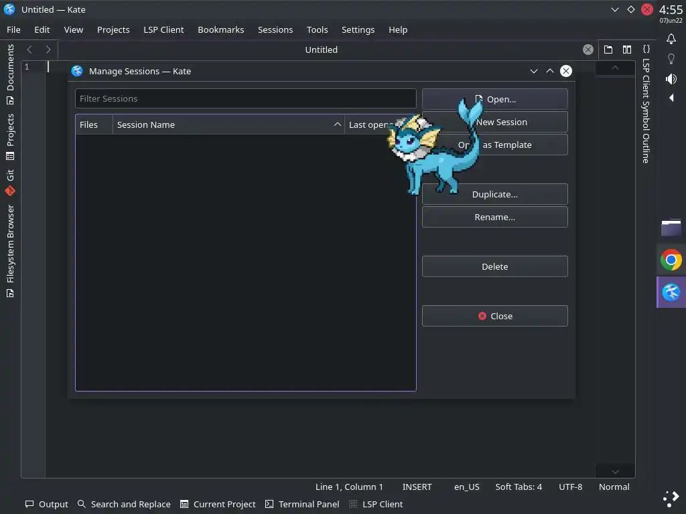
Task: Click the scroll-down arrow at editor bottom
Action: 615,472
